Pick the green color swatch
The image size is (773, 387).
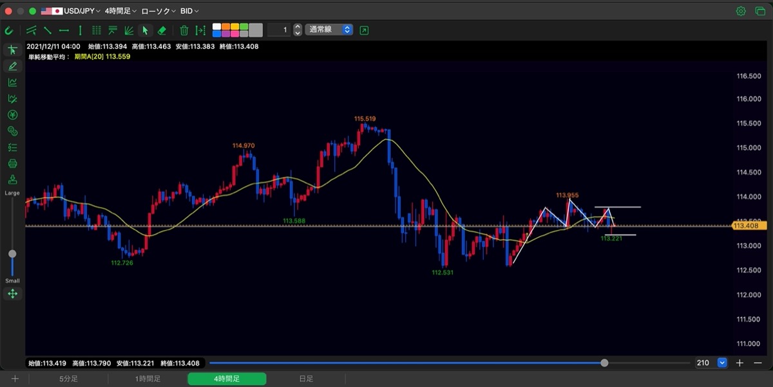tap(244, 27)
